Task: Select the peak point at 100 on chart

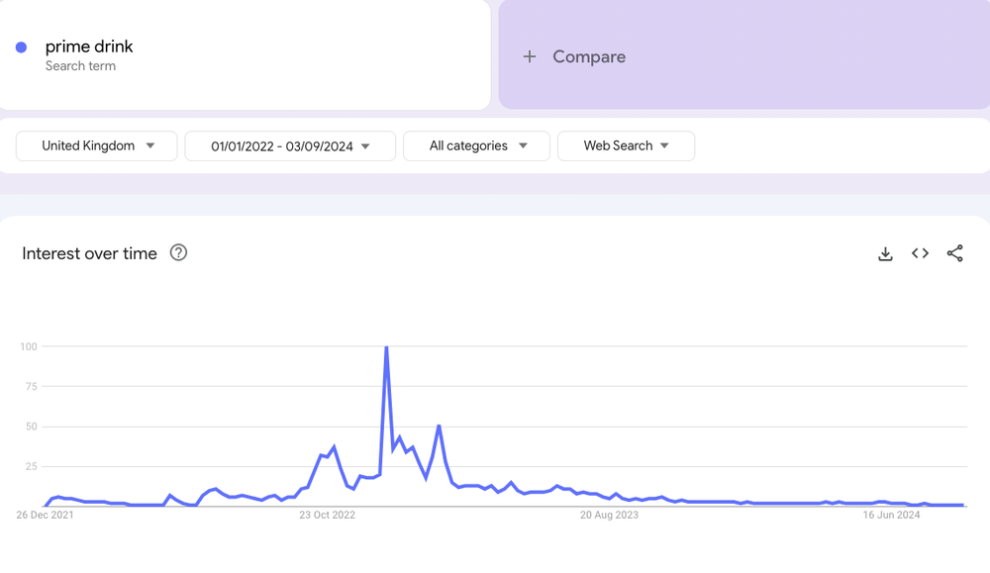Action: point(386,346)
